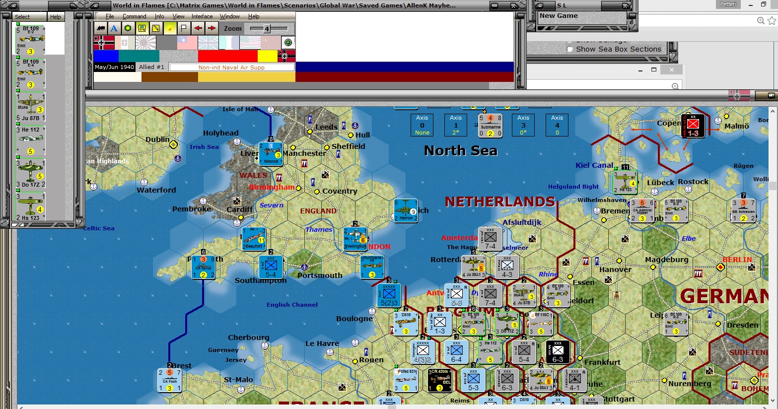
Task: Open the View menu
Action: tap(178, 16)
